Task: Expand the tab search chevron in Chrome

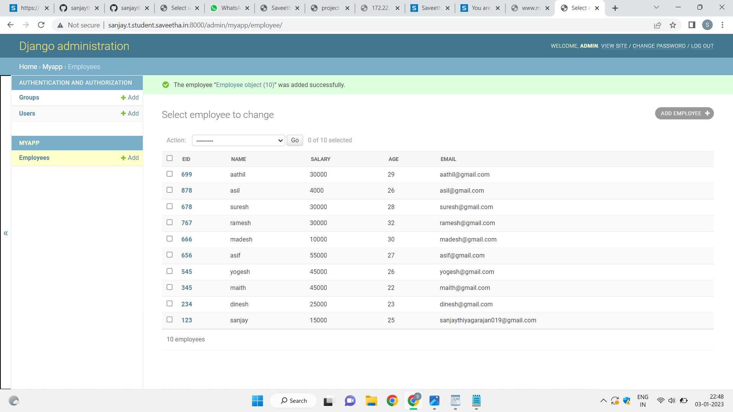Action: [656, 7]
